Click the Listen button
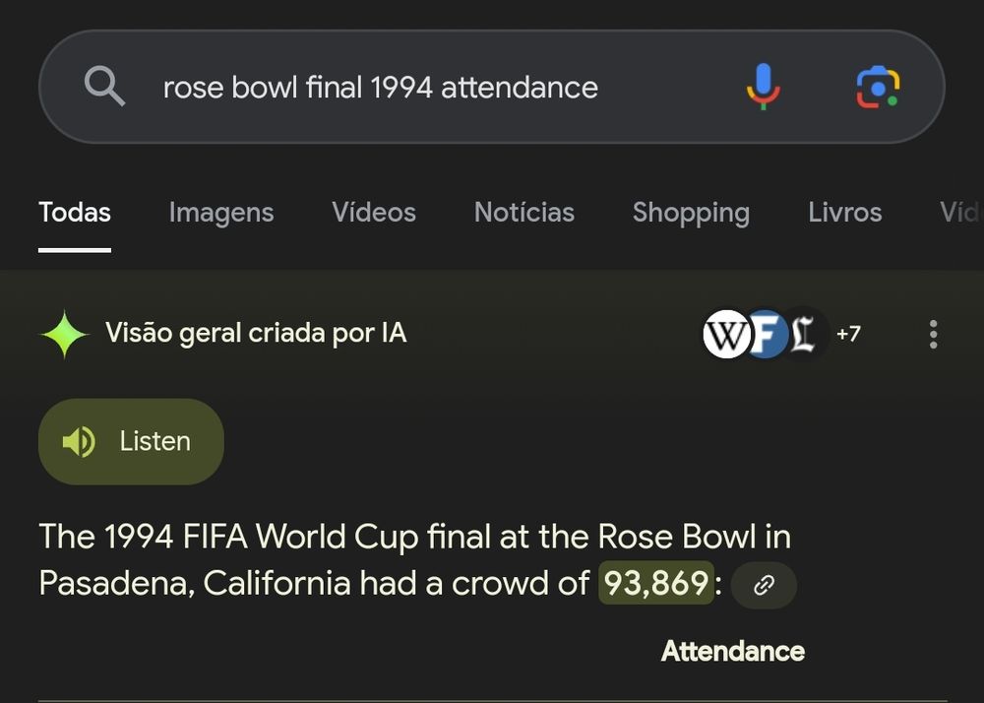The width and height of the screenshot is (984, 703). (131, 441)
